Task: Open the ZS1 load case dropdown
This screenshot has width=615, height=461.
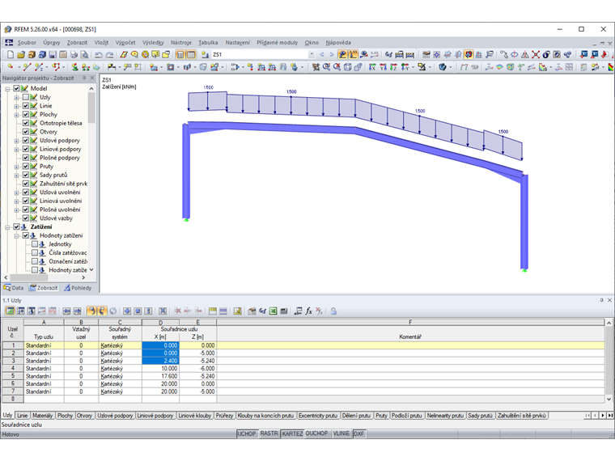Action: click(x=312, y=54)
